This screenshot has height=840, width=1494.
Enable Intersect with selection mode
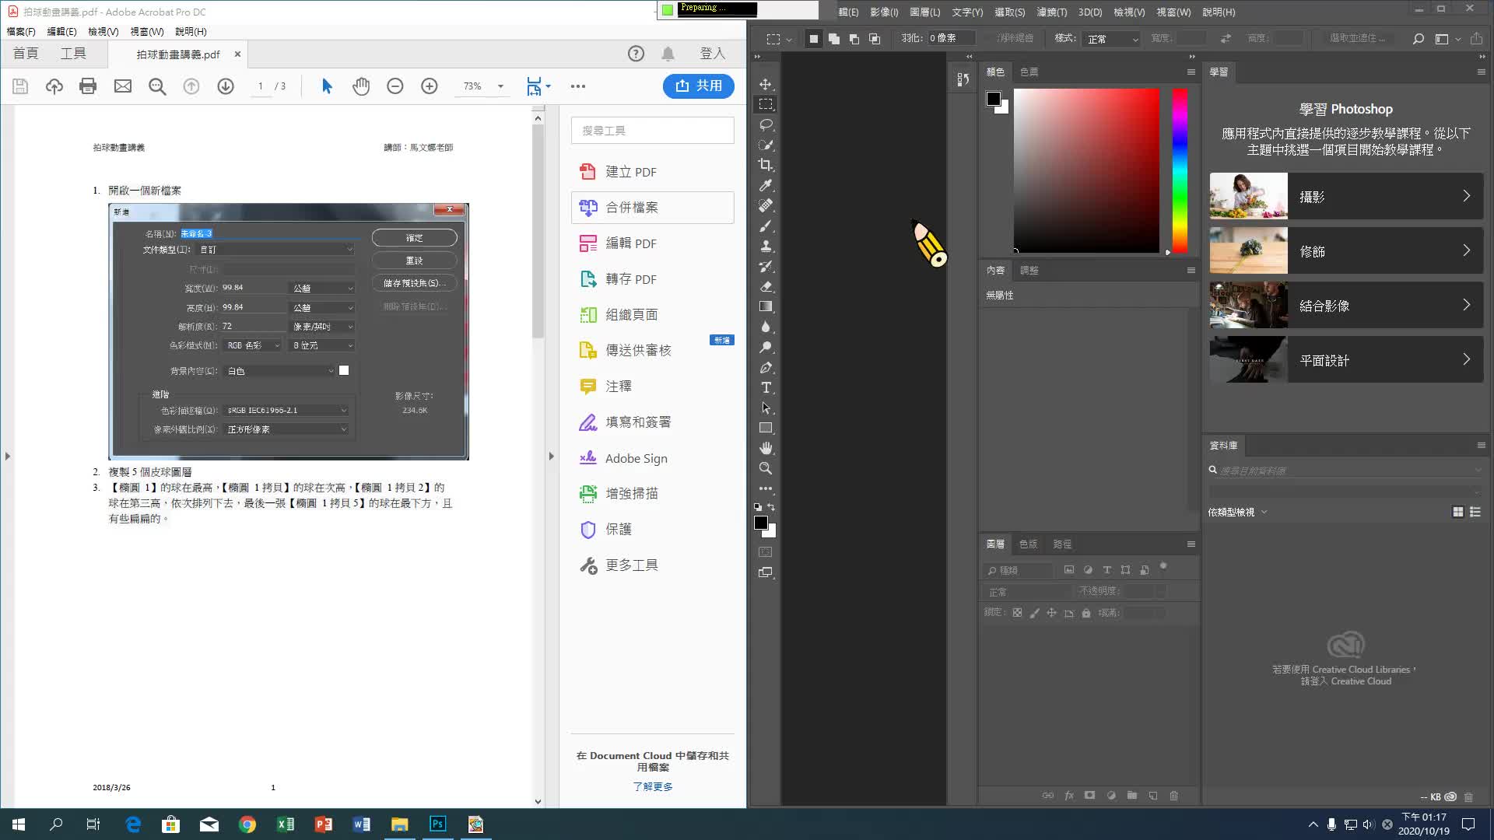coord(875,39)
